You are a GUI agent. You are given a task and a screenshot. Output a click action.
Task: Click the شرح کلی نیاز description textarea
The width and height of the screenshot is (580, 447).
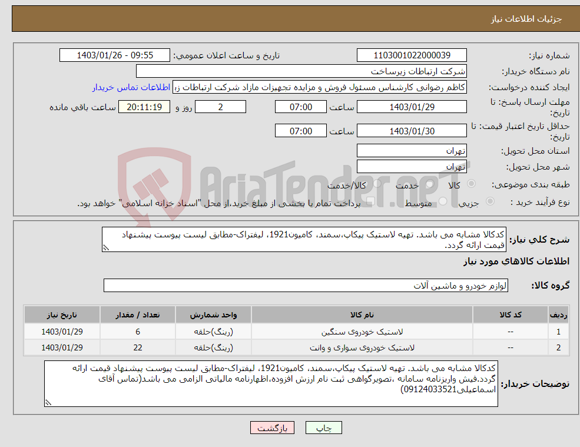point(304,240)
